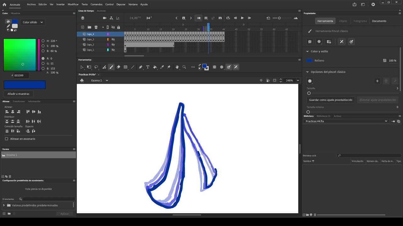Click the edit multiple frames icon
403x226 pixels.
pos(206,18)
